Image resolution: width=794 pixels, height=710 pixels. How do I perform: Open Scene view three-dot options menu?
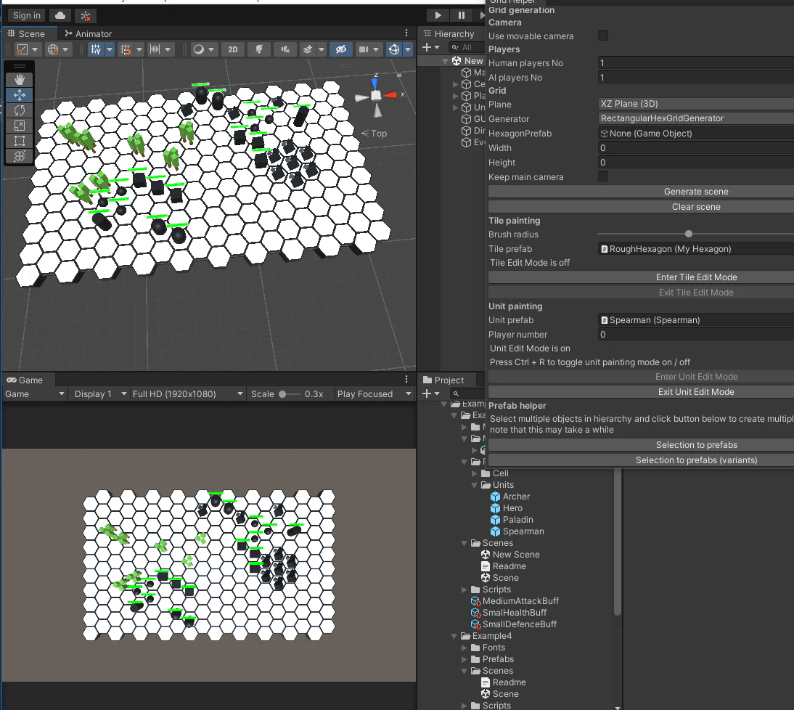pos(406,33)
